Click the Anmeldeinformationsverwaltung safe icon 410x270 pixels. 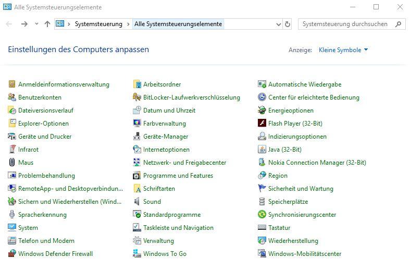[12, 84]
